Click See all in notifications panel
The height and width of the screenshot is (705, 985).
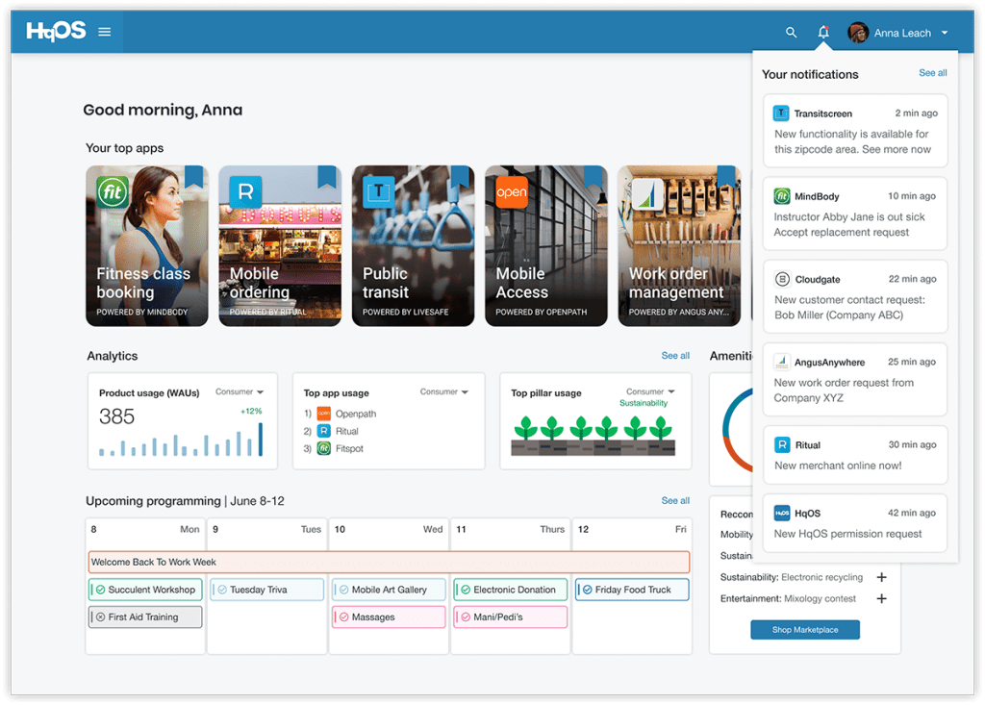[932, 73]
